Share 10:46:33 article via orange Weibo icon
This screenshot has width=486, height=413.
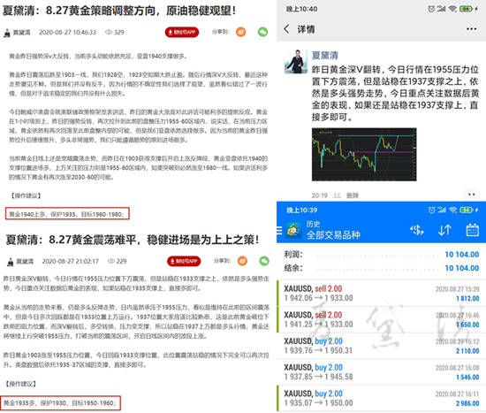[241, 32]
